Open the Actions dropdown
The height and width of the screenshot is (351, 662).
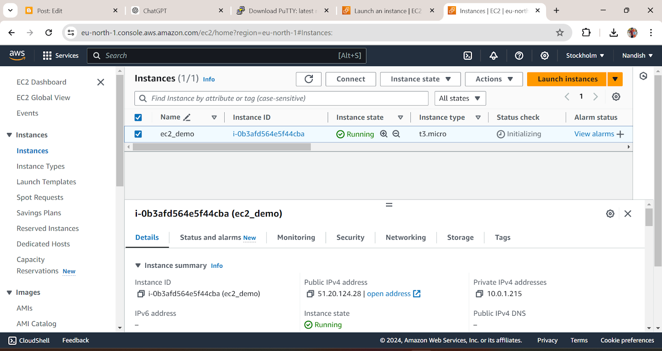click(494, 79)
